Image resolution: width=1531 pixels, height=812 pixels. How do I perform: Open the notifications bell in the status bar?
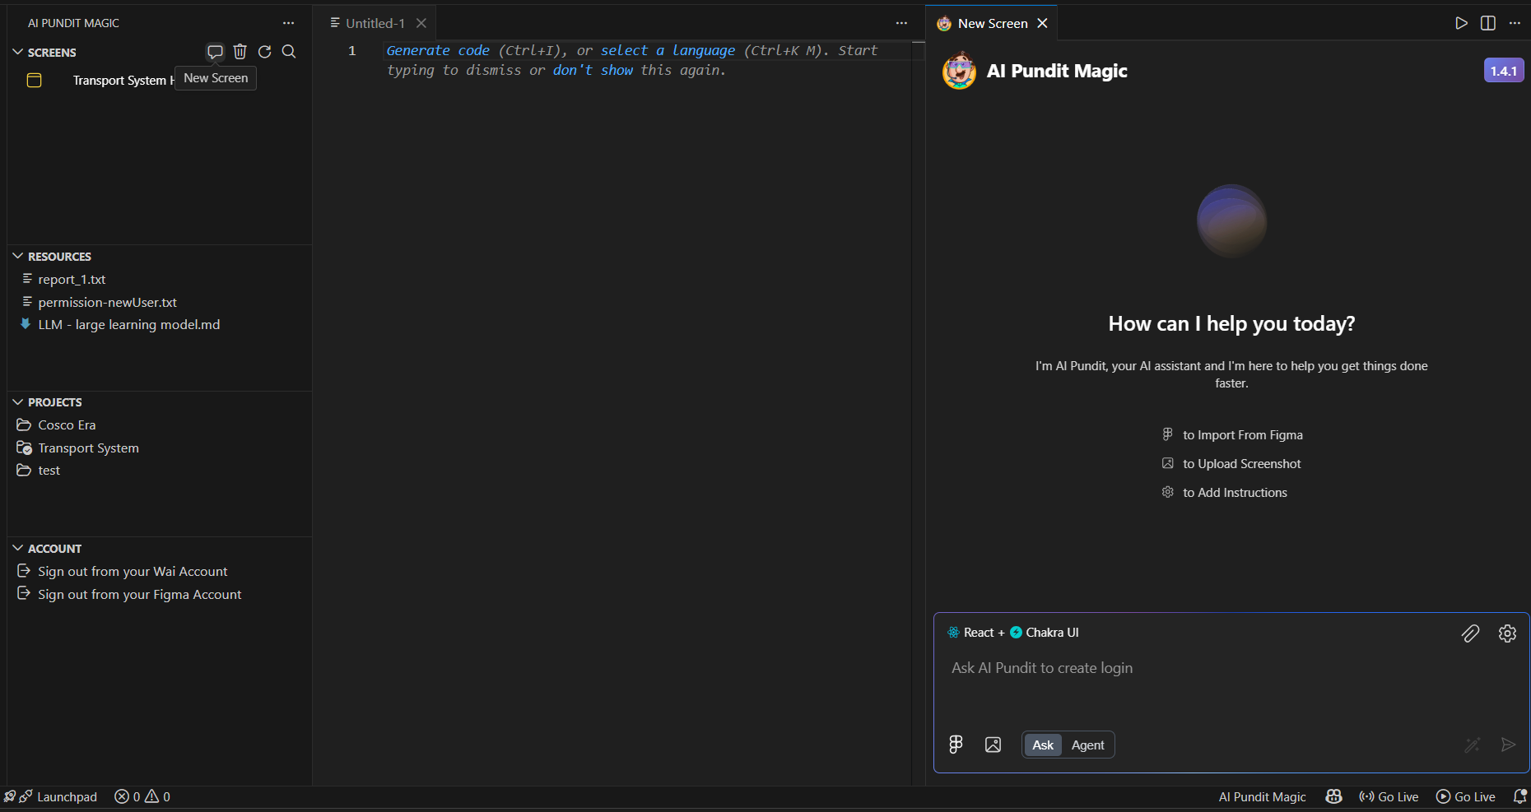(1519, 796)
